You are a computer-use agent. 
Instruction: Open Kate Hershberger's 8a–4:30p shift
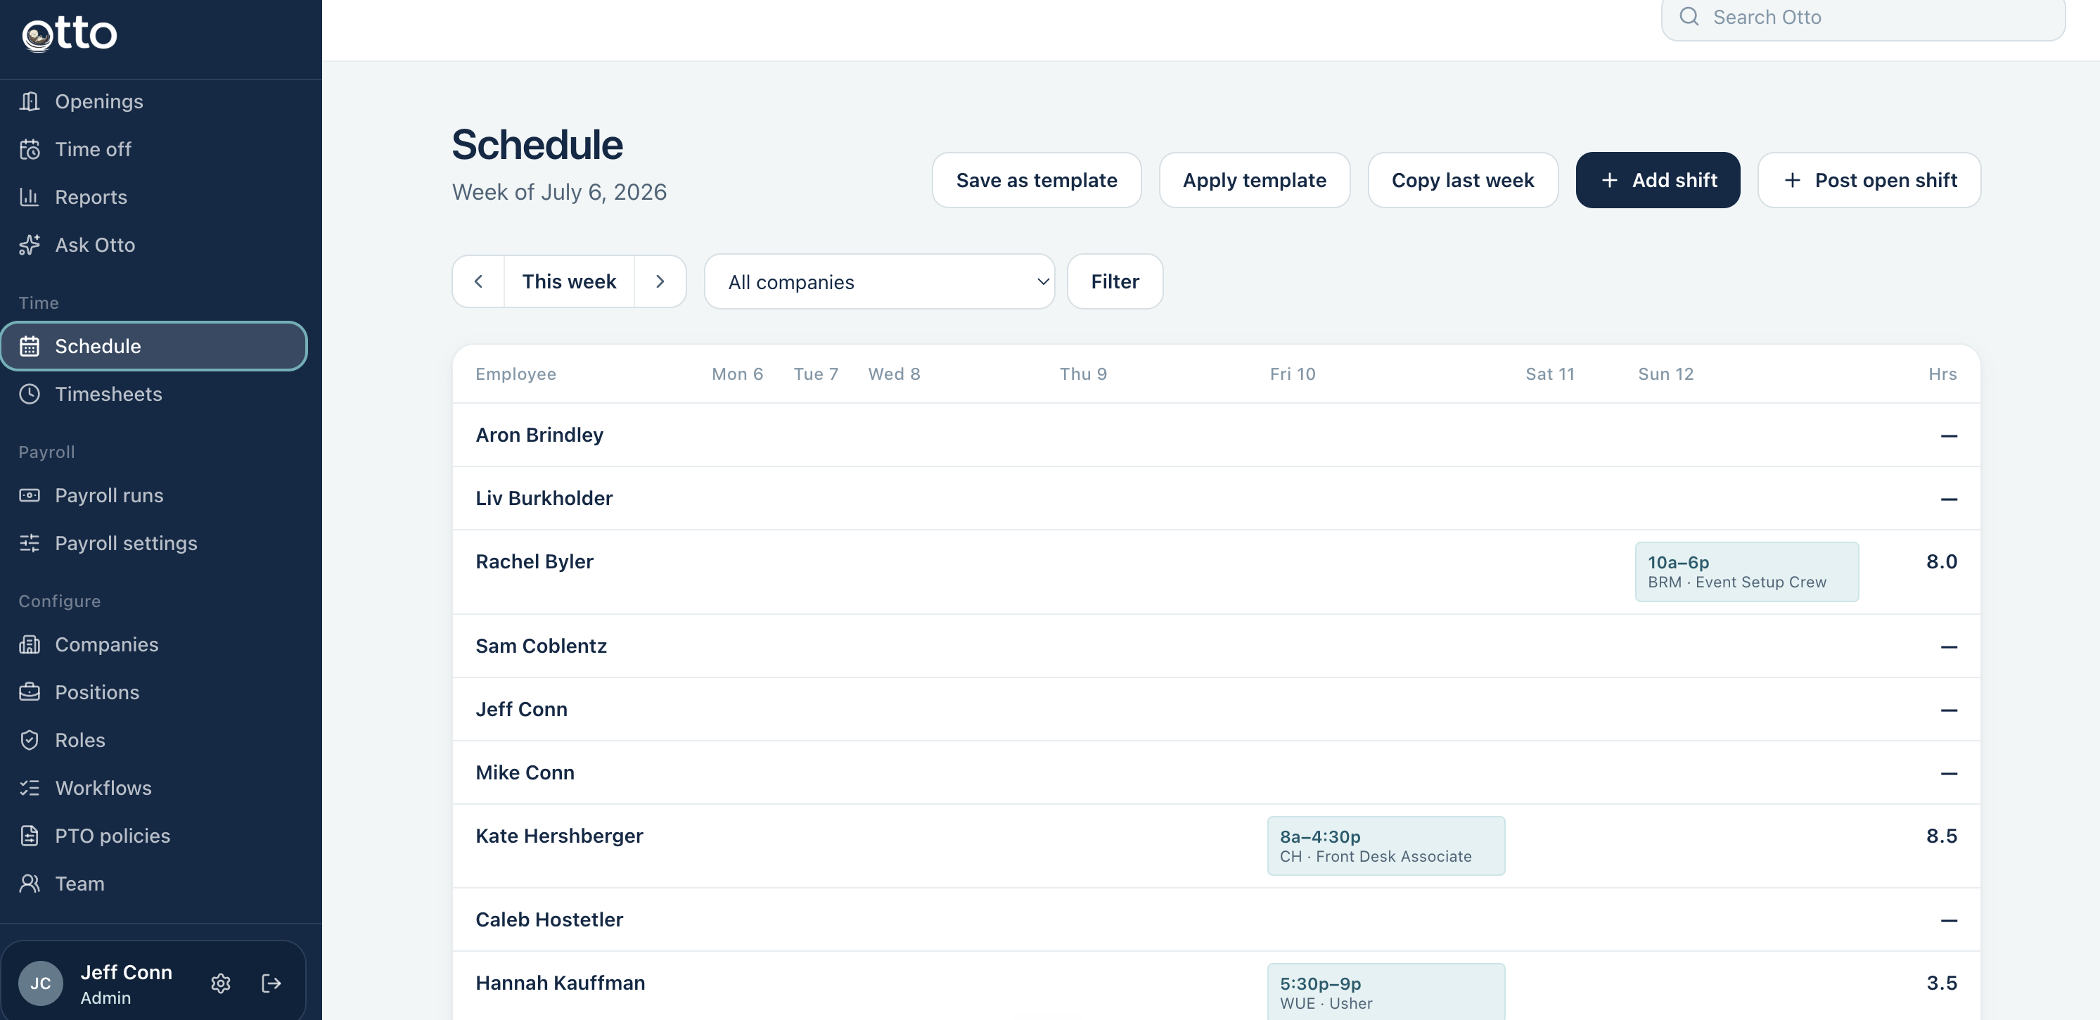pos(1386,846)
